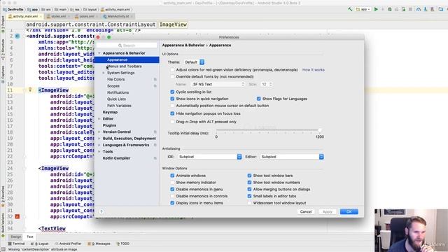The height and width of the screenshot is (252, 448).
Task: Select the Text tab at editor bottom
Action: [30, 237]
